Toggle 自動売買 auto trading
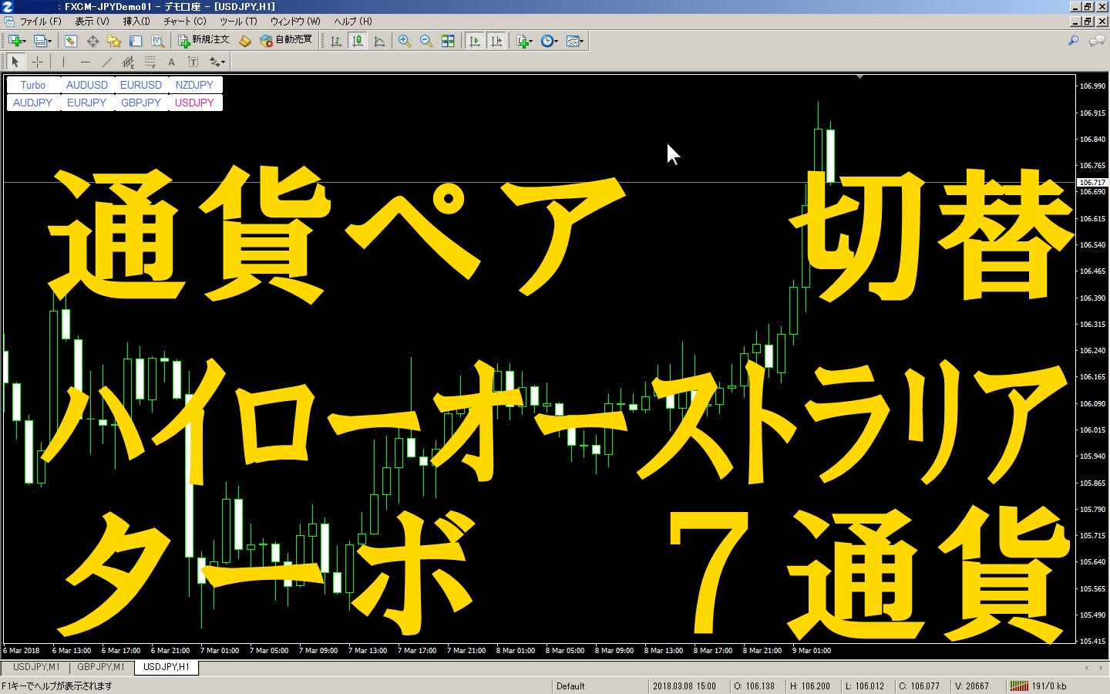This screenshot has width=1110, height=694. 286,41
